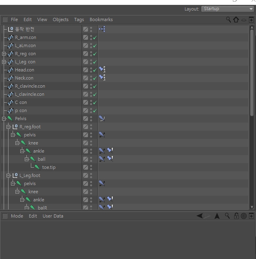
Task: Select the toe.tip joint in tree
Action: [x=49, y=167]
